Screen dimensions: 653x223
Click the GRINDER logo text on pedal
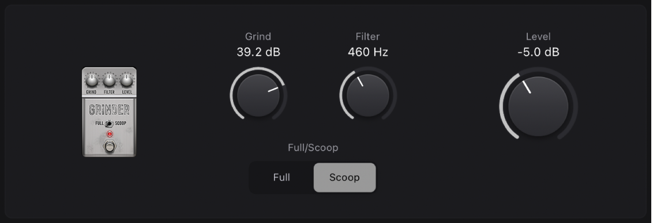tap(109, 110)
